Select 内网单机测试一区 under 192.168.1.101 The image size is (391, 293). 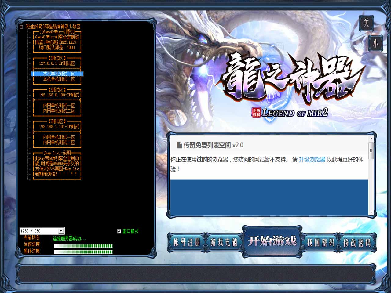[x=57, y=137]
